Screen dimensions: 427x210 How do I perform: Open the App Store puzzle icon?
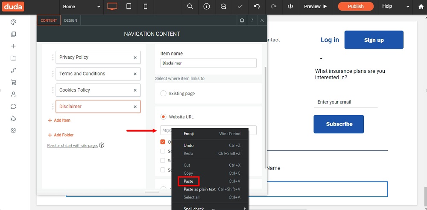click(13, 118)
